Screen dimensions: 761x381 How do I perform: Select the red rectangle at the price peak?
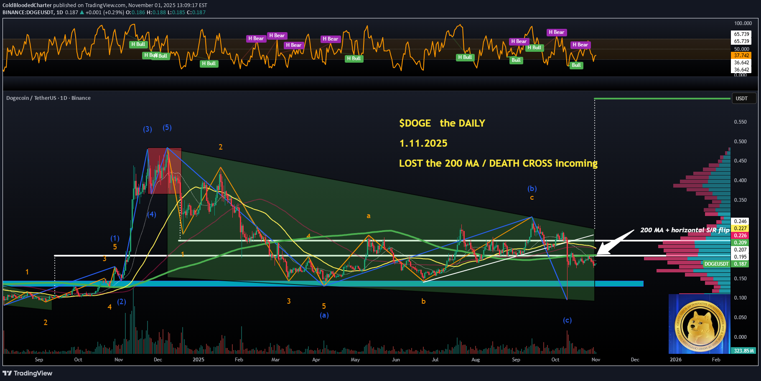pos(165,170)
